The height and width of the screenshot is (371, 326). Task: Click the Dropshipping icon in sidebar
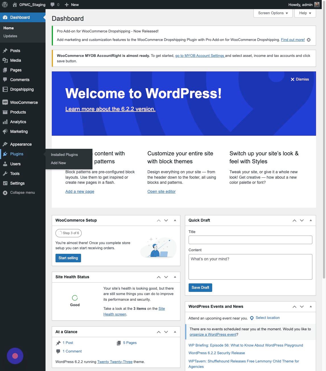5,89
